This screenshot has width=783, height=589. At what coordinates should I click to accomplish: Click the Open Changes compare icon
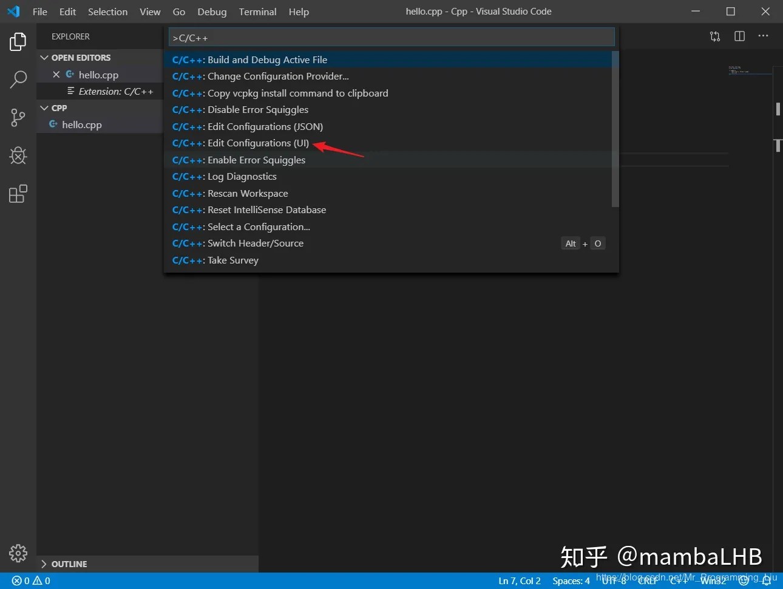point(715,36)
